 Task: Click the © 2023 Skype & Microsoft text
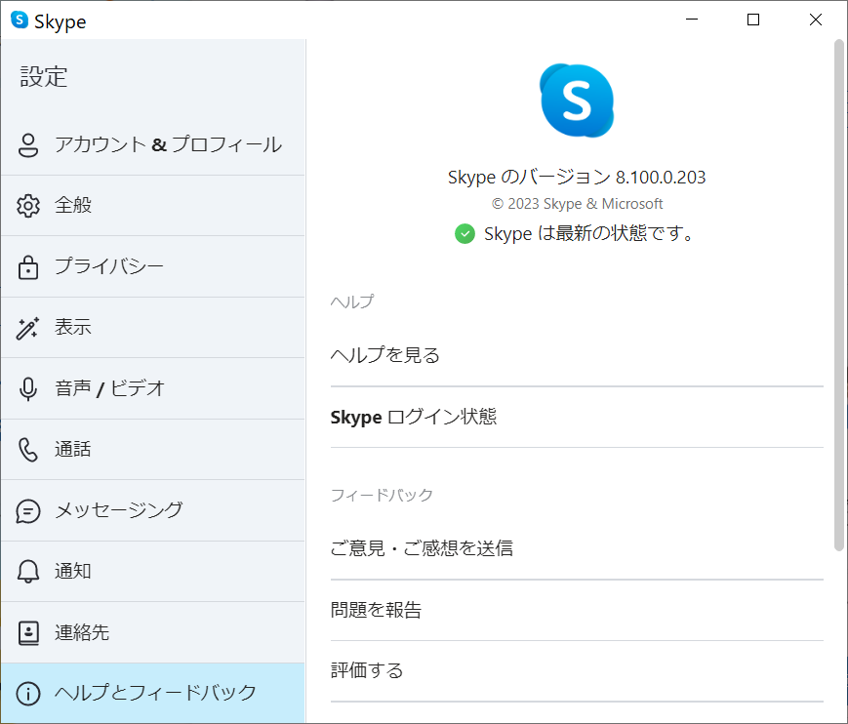[577, 204]
